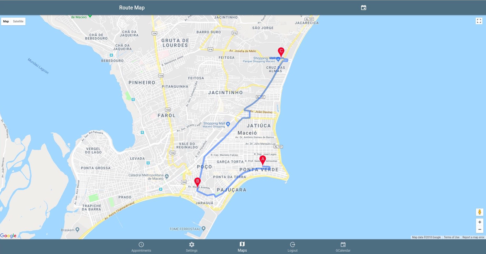Pick the Street View pegman icon

[480, 212]
